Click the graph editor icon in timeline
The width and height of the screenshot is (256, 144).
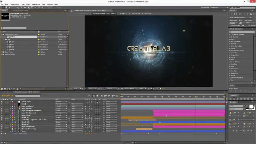pos(117,96)
